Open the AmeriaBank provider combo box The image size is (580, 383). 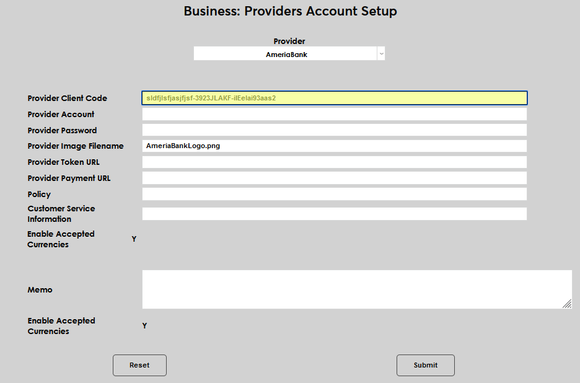[x=286, y=54]
